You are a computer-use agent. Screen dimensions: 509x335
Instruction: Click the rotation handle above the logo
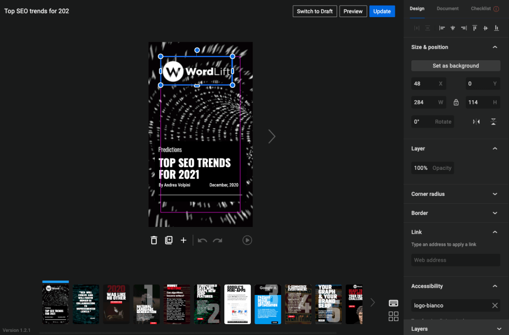point(197,50)
